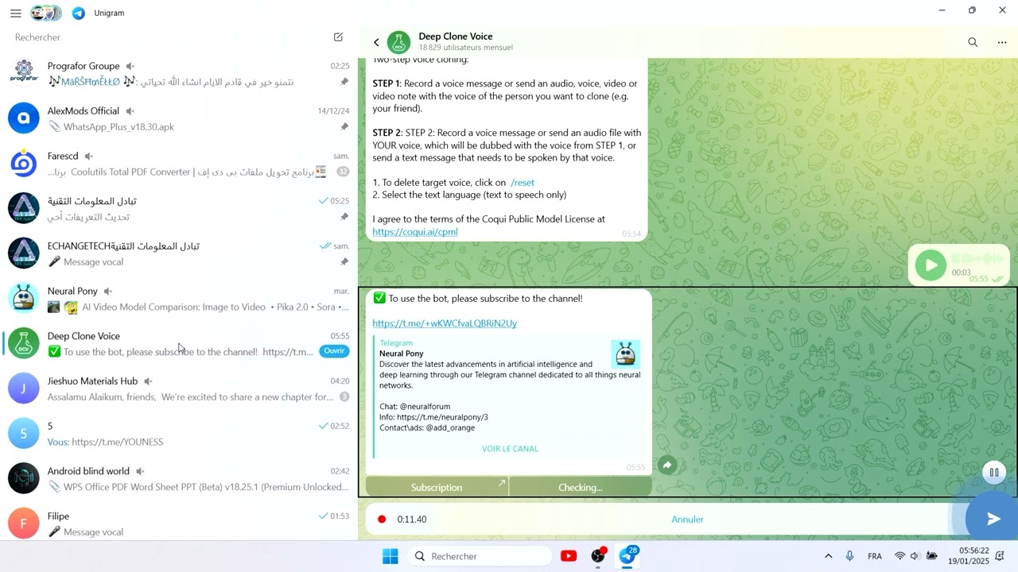Open YouTube from the taskbar
Screen dimensions: 1018x572
tap(569, 556)
